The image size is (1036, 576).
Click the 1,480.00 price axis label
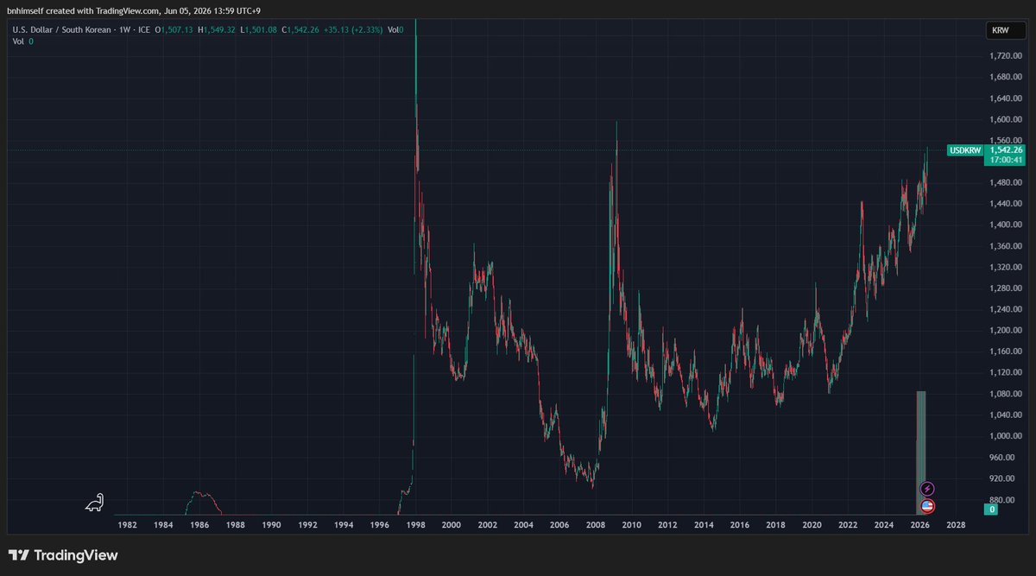click(x=1005, y=182)
